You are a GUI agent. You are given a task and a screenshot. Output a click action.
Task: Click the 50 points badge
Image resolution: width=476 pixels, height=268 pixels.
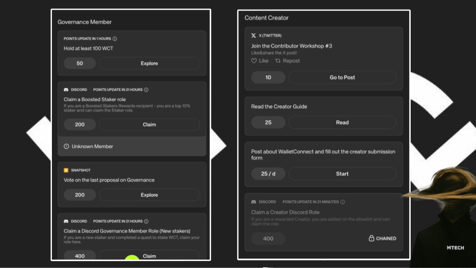click(80, 63)
